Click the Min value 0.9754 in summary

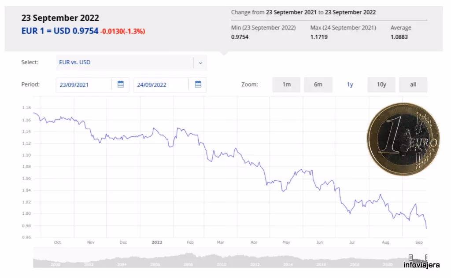[240, 37]
